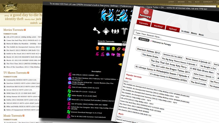Open Die Hard 5 2013 FRENCH CAM torrent
This screenshot has width=219, height=123.
point(23,50)
